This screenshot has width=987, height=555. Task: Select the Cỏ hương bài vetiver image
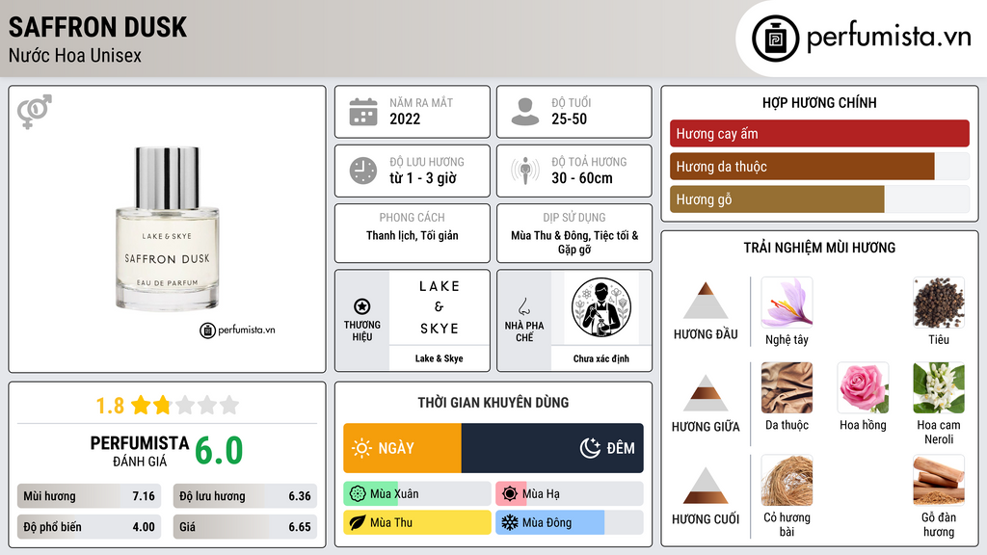tap(787, 481)
